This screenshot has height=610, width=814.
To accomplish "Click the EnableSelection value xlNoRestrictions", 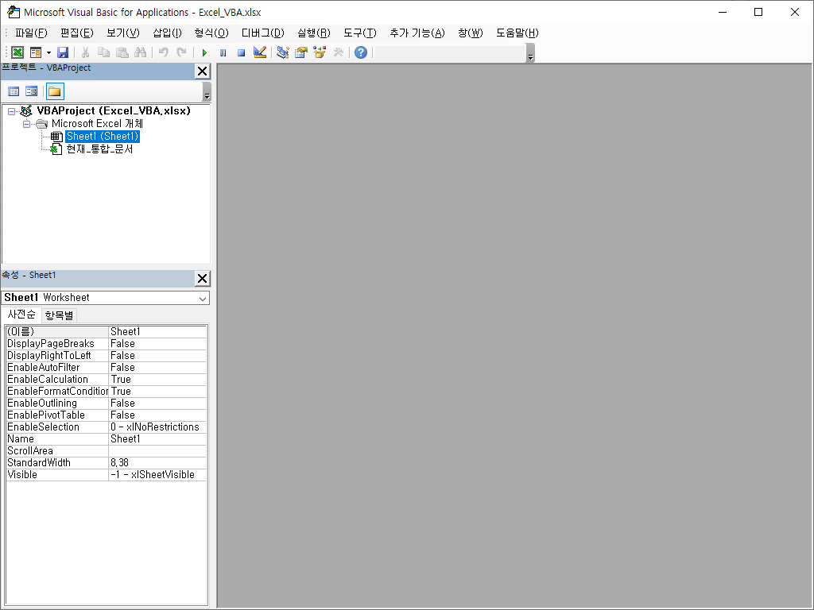I will pyautogui.click(x=157, y=427).
